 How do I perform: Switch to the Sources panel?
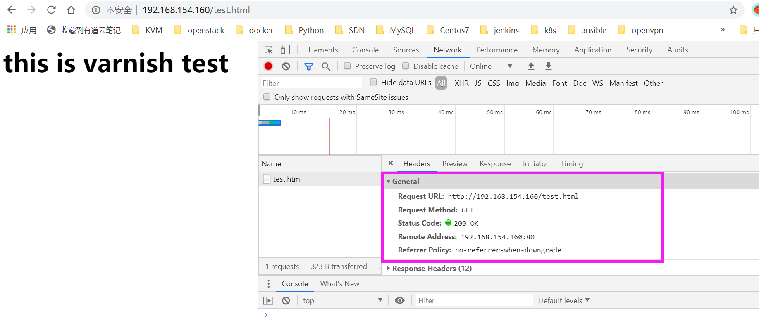click(x=406, y=50)
